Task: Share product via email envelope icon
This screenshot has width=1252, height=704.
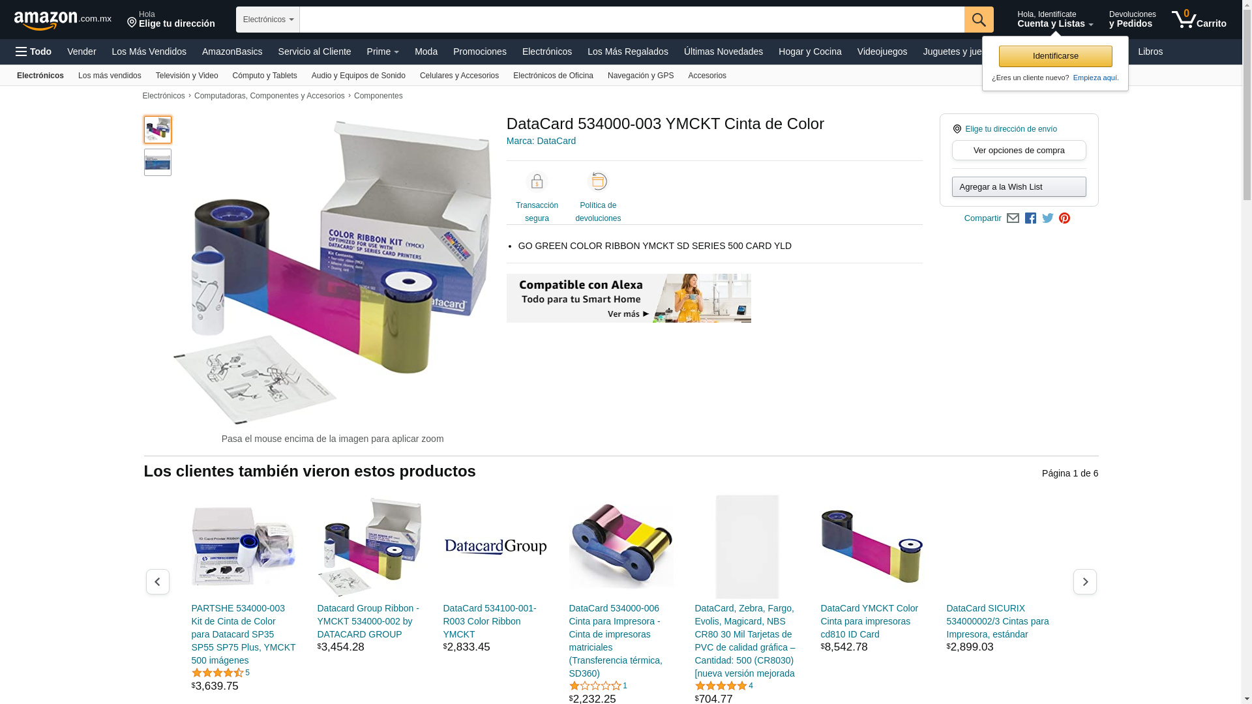Action: click(x=1013, y=218)
